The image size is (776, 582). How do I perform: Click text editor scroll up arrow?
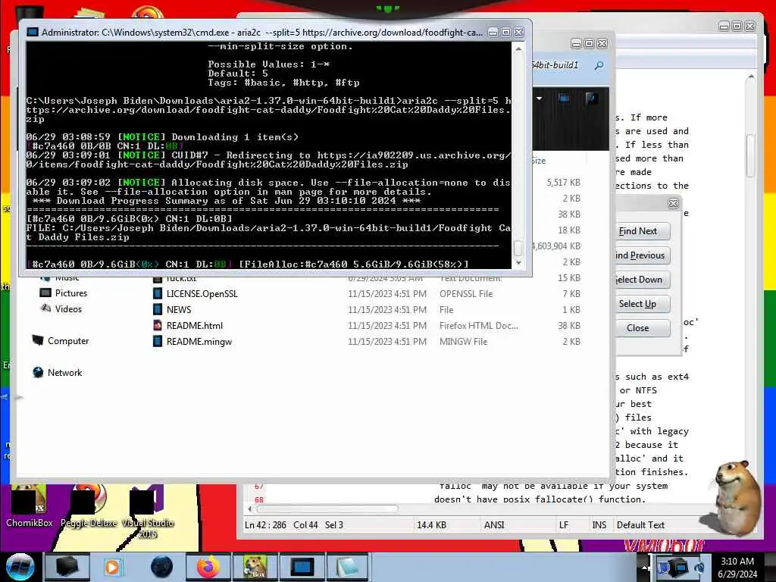point(751,77)
